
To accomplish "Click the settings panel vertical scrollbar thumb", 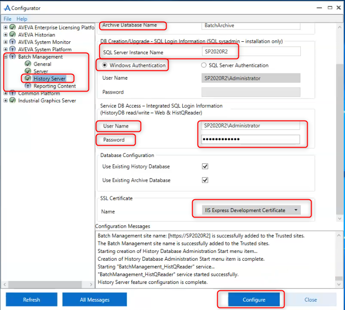I will (339, 139).
